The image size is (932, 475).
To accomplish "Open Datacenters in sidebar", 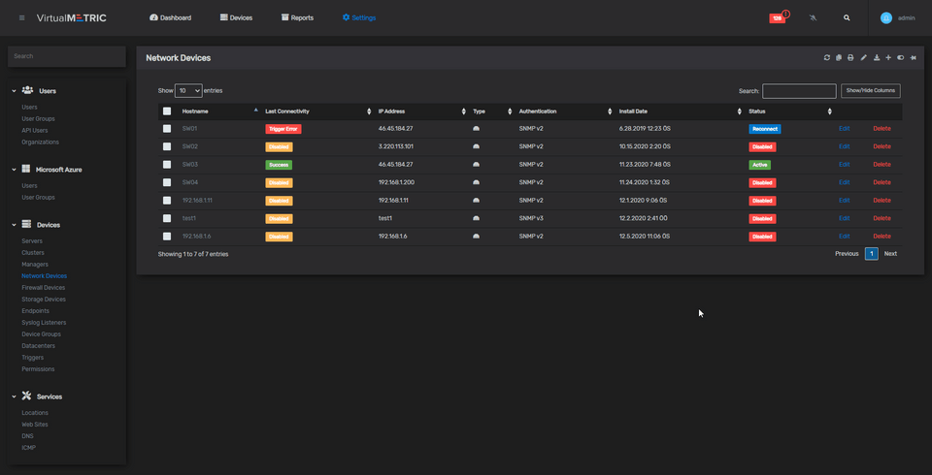I will (x=38, y=345).
